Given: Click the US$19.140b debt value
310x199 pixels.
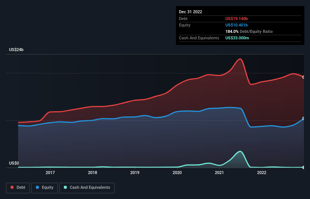Looking at the screenshot, I should click(x=236, y=19).
